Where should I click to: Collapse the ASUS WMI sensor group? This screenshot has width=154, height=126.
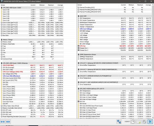point(115,16)
